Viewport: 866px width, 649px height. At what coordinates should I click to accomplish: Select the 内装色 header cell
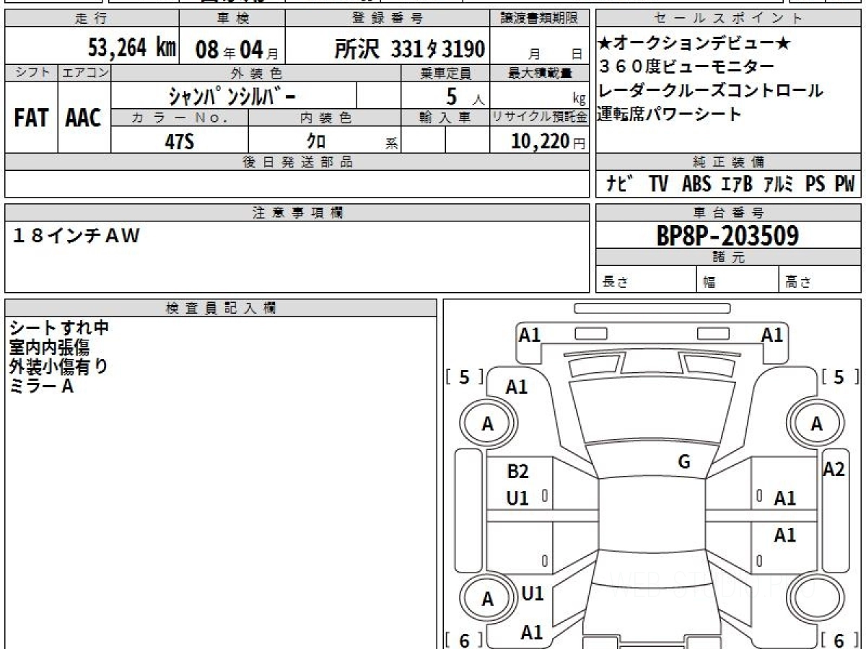pyautogui.click(x=325, y=118)
